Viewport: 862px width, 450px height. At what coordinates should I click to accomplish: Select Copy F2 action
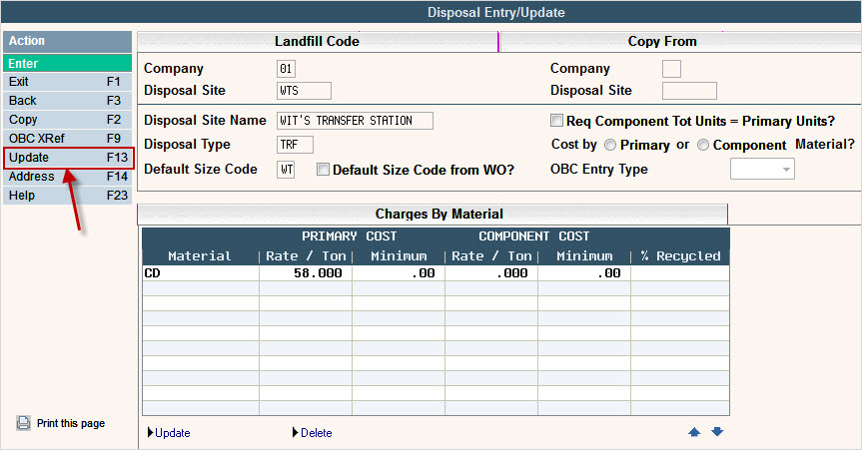coord(68,119)
